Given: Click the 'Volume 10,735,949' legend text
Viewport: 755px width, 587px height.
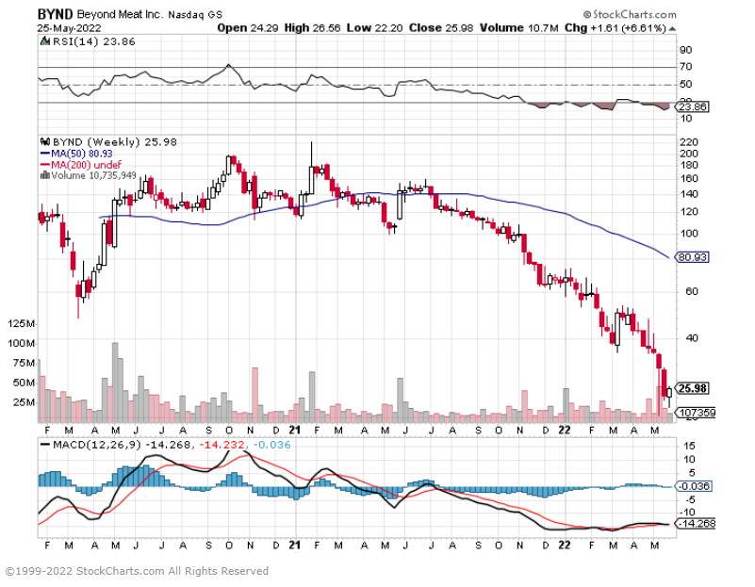Looking at the screenshot, I should click(93, 175).
